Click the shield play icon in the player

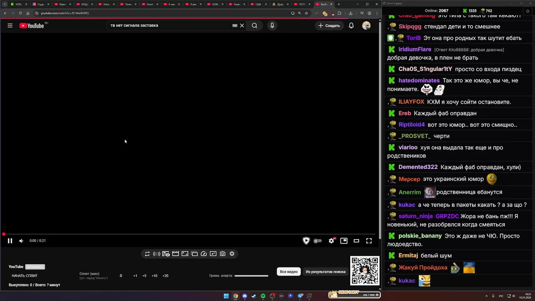pos(306,241)
